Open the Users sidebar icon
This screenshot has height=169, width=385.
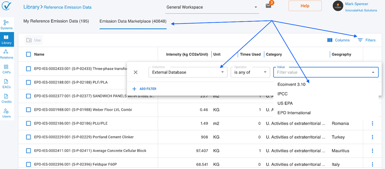pyautogui.click(x=6, y=113)
